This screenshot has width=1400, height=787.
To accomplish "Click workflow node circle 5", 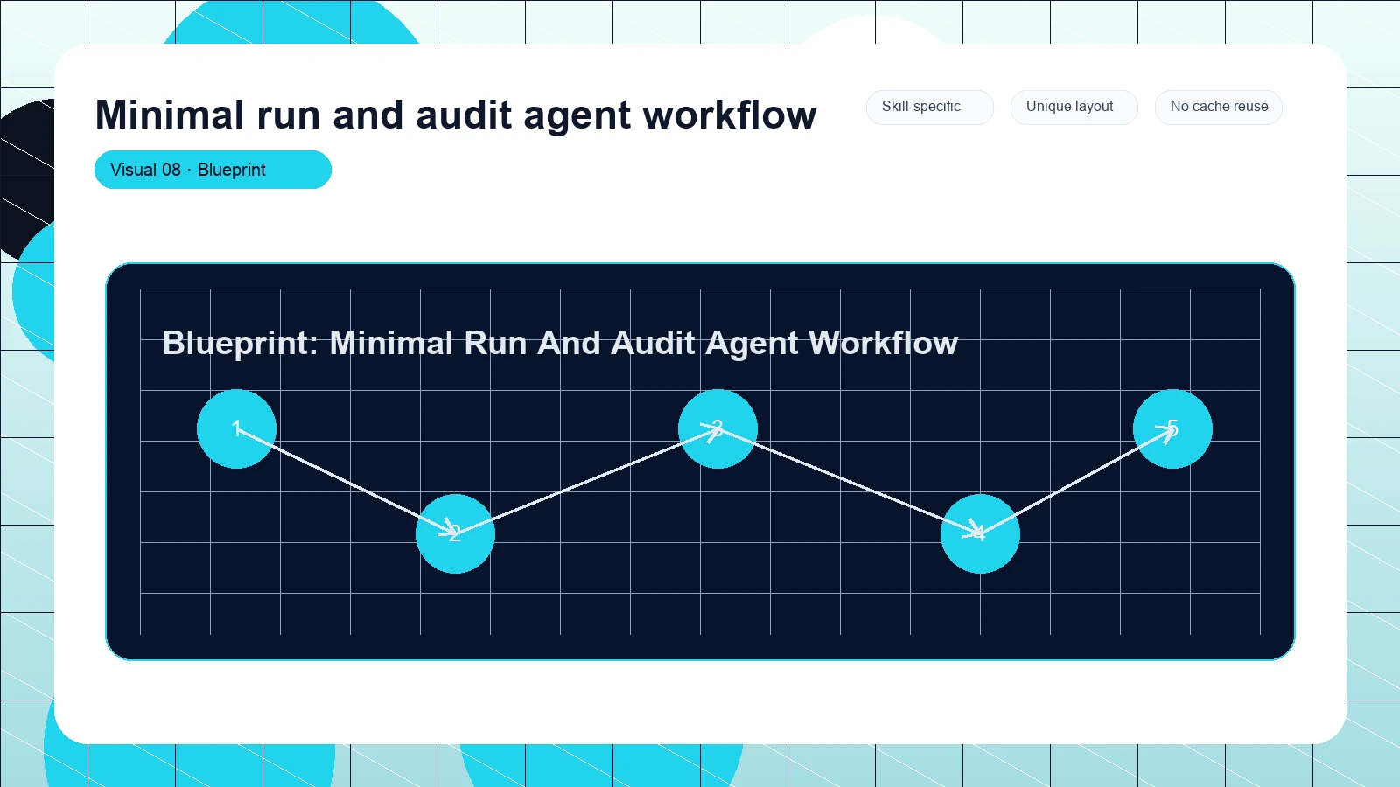I will coord(1172,428).
